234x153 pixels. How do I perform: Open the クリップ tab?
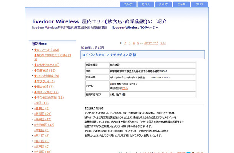pyautogui.click(x=128, y=4)
